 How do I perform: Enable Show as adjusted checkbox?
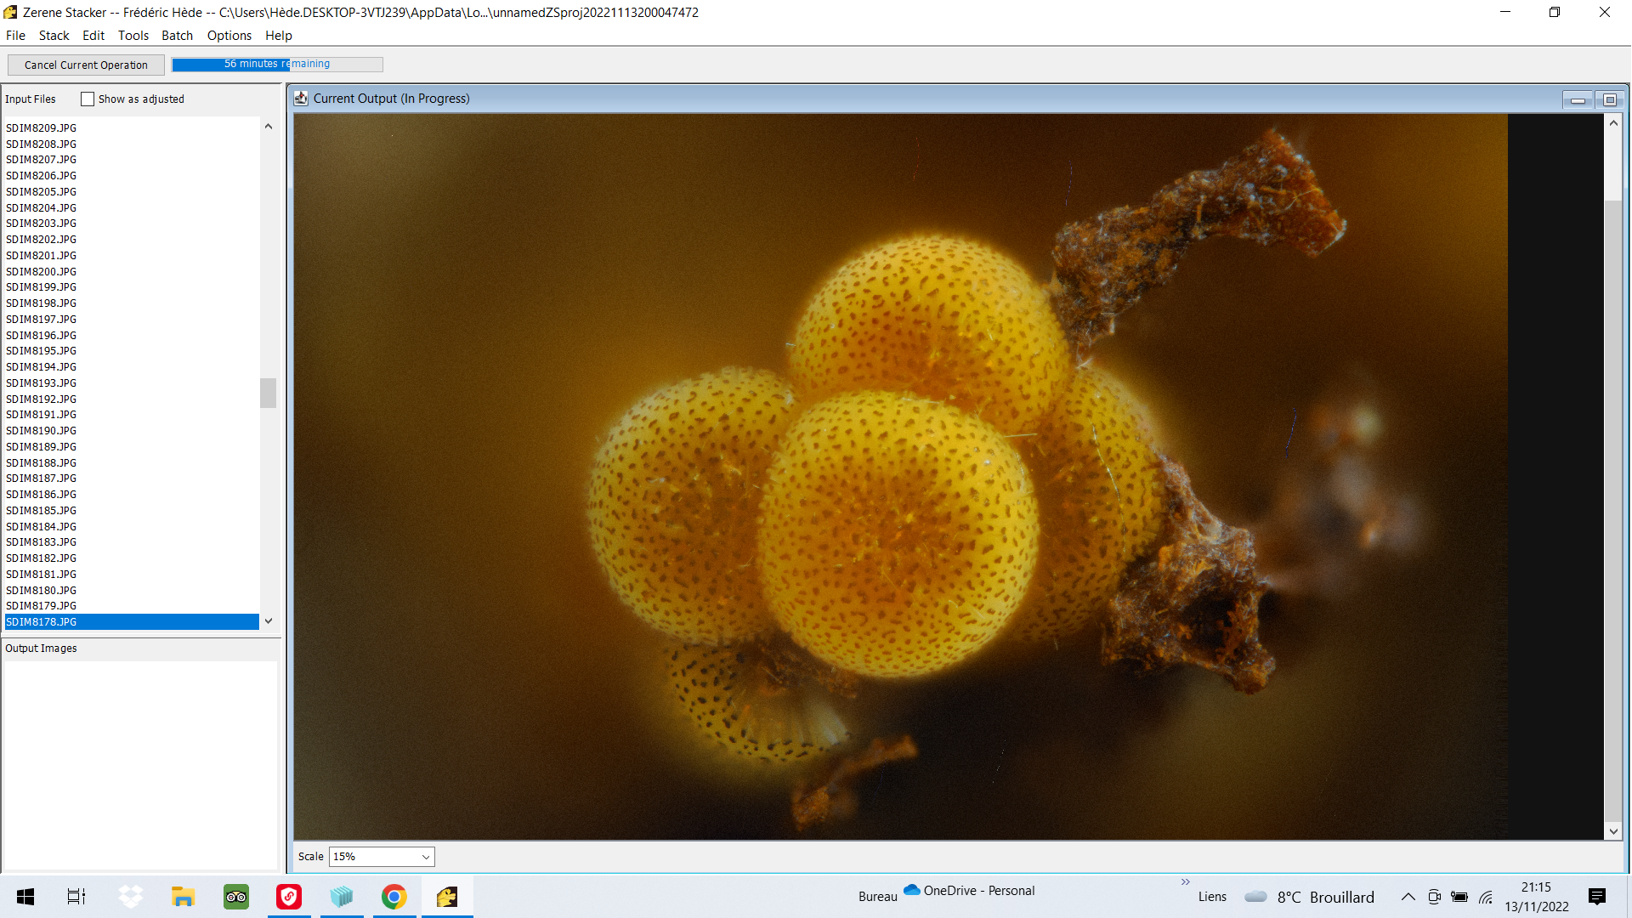click(x=88, y=99)
